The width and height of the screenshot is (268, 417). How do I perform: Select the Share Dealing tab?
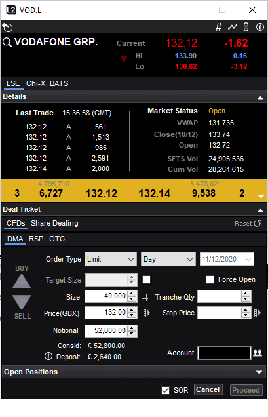pos(54,223)
